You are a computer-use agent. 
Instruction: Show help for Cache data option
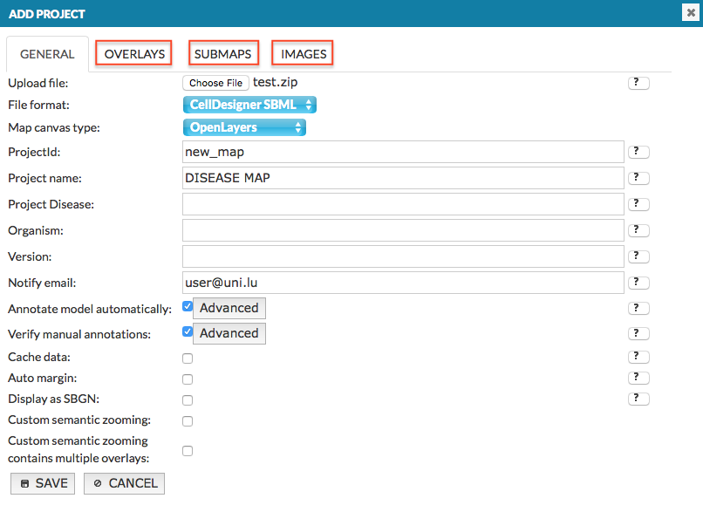tap(638, 357)
